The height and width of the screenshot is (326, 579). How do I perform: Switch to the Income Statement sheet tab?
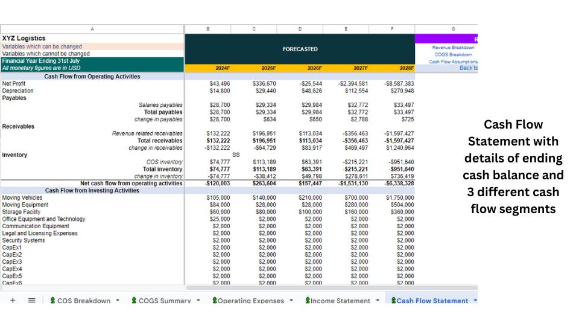(340, 301)
